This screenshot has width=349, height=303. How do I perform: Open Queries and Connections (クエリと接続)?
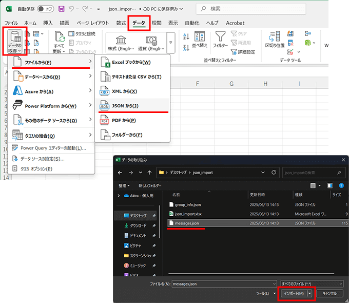[x=82, y=34]
